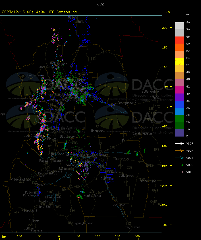201x240 pixels.
Task: Select the yellow 51 dBZ legend swatch
Action: coord(179,62)
